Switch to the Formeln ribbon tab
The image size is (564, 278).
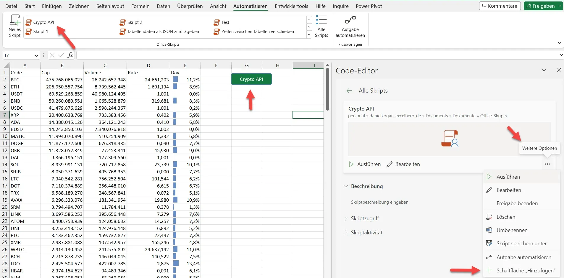[140, 6]
